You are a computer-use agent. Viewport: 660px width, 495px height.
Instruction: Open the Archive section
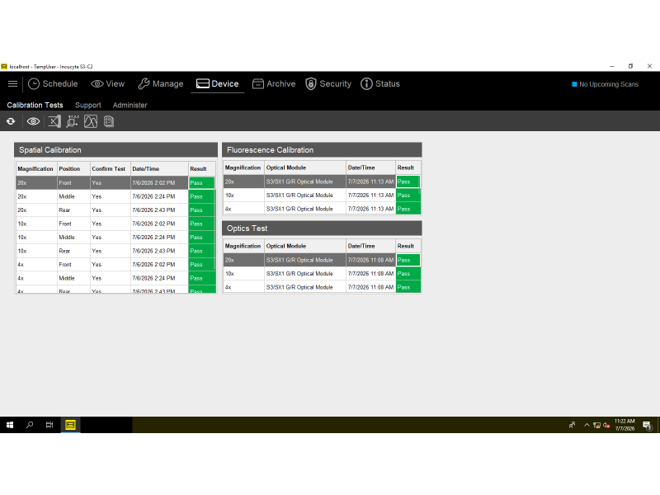(x=274, y=84)
